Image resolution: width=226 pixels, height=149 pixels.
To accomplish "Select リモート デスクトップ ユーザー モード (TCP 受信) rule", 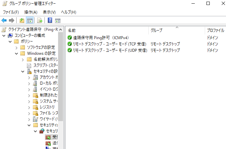I will click(x=110, y=44).
